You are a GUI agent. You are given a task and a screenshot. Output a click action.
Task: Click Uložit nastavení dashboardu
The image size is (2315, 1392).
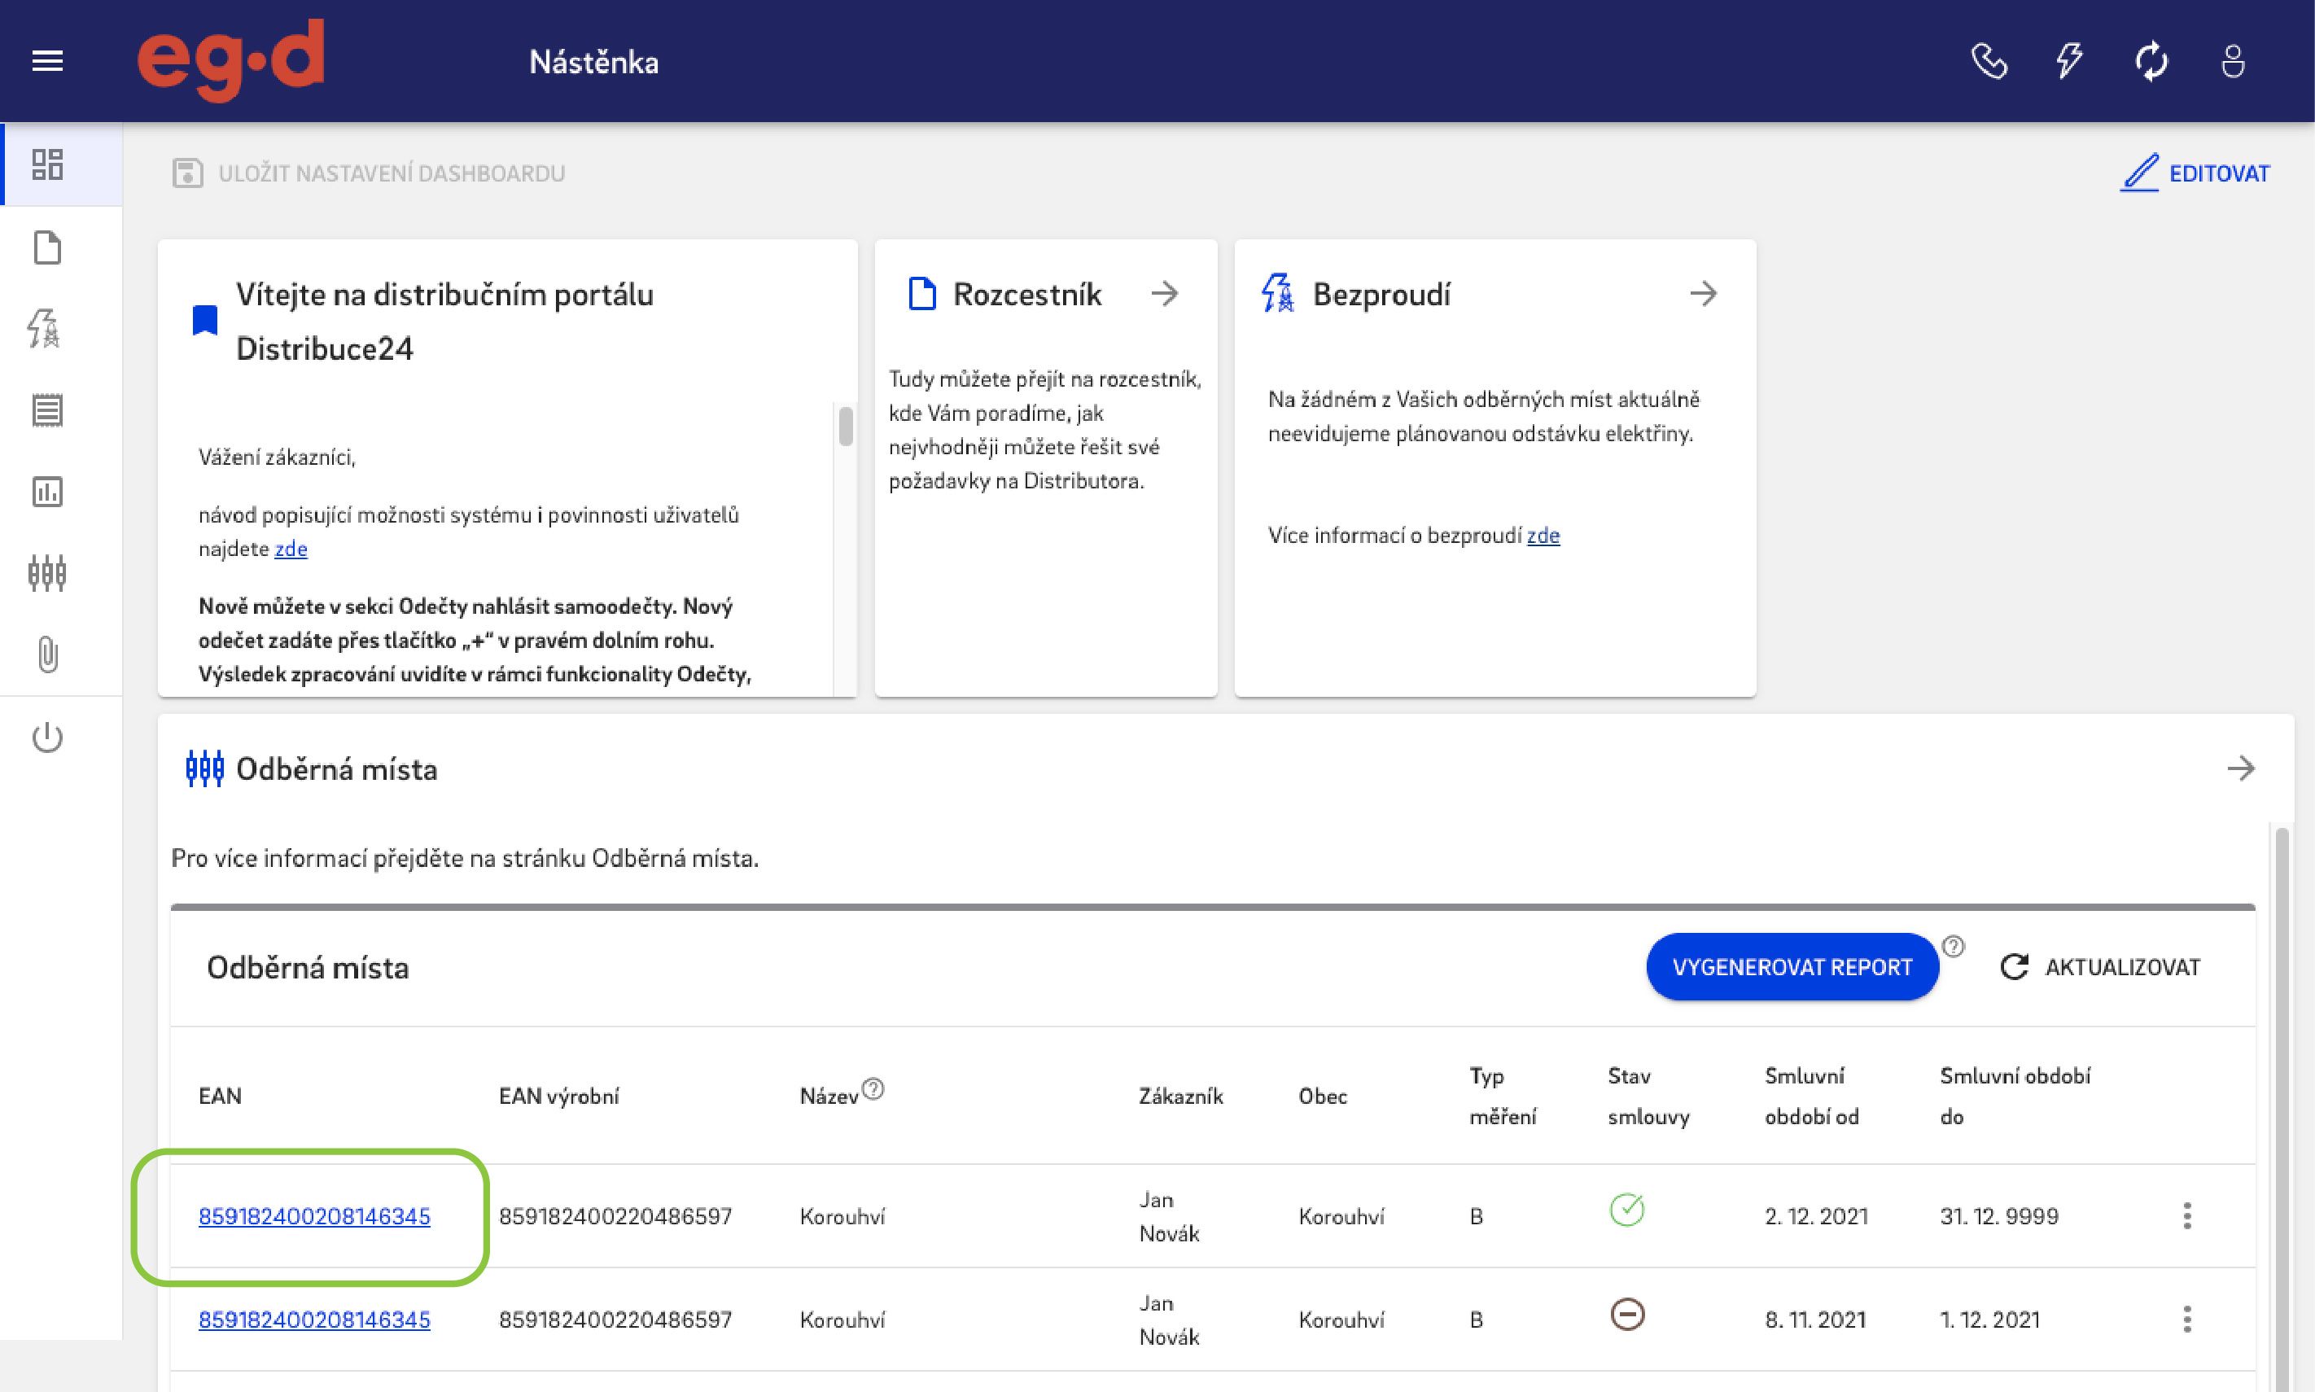tap(370, 173)
